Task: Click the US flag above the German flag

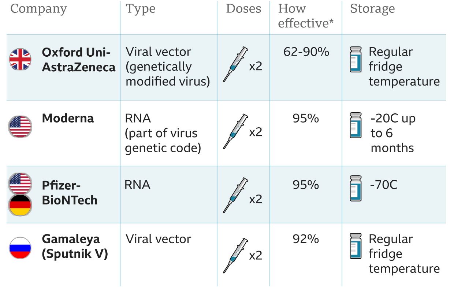Action: [20, 183]
